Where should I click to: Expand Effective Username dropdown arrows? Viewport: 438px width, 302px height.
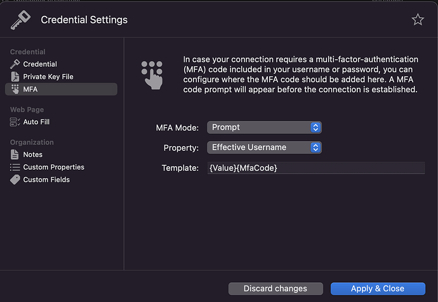pyautogui.click(x=315, y=148)
